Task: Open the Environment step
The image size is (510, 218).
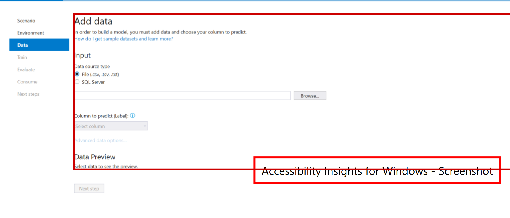Action: (31, 33)
